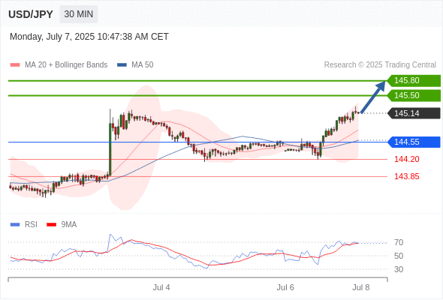Click the 30 MIN timeframe button
This screenshot has height=300, width=443.
click(x=79, y=14)
